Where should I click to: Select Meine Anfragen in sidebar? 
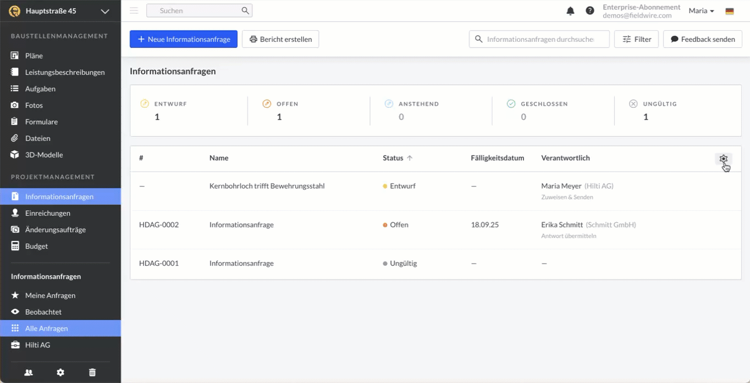[x=50, y=296]
